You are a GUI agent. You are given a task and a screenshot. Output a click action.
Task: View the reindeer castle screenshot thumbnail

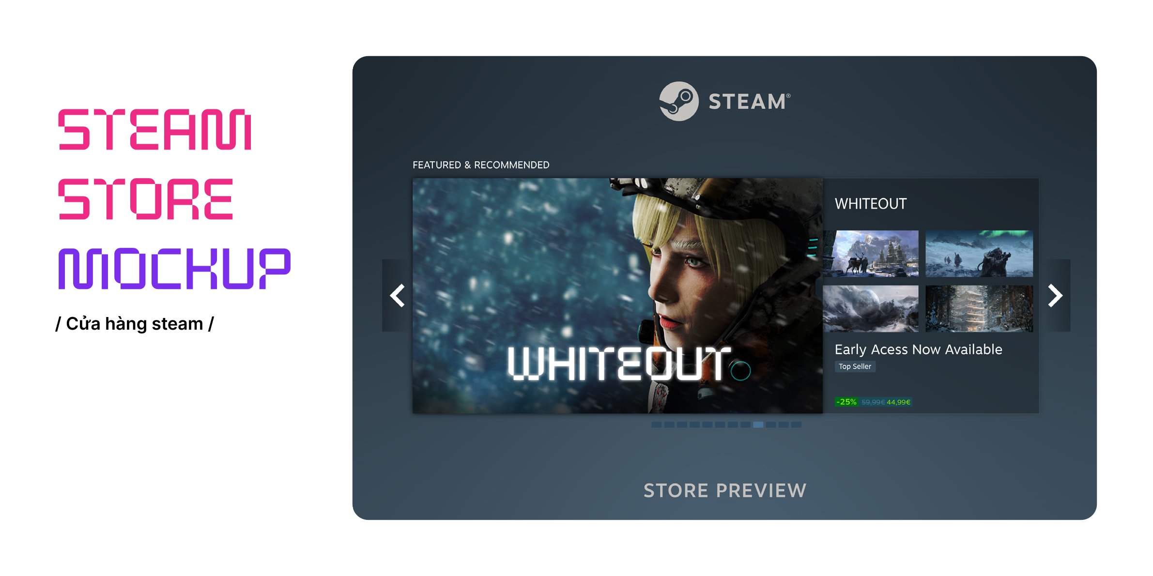871,254
